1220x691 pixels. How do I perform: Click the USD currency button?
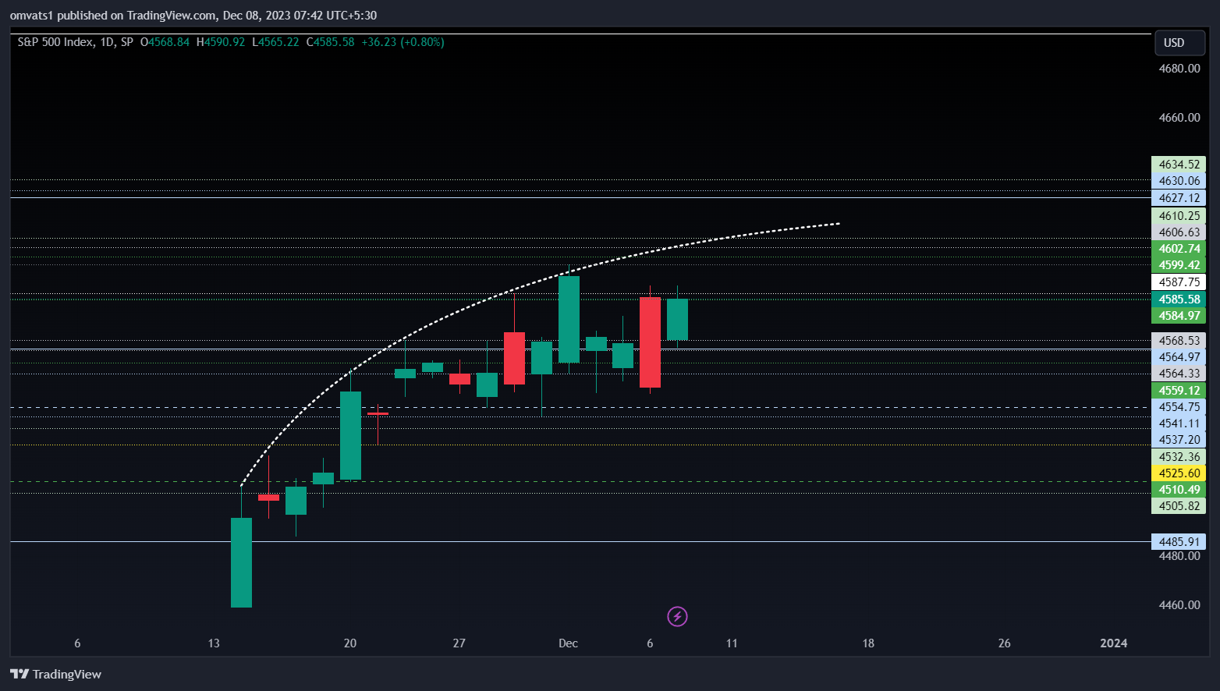click(1179, 43)
